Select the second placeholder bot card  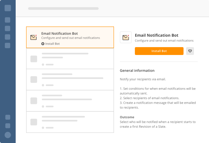tap(70, 59)
